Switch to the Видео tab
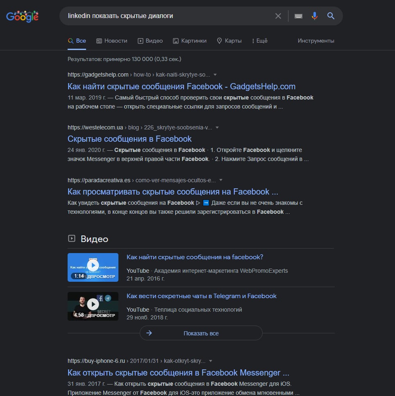The height and width of the screenshot is (396, 395). click(150, 41)
